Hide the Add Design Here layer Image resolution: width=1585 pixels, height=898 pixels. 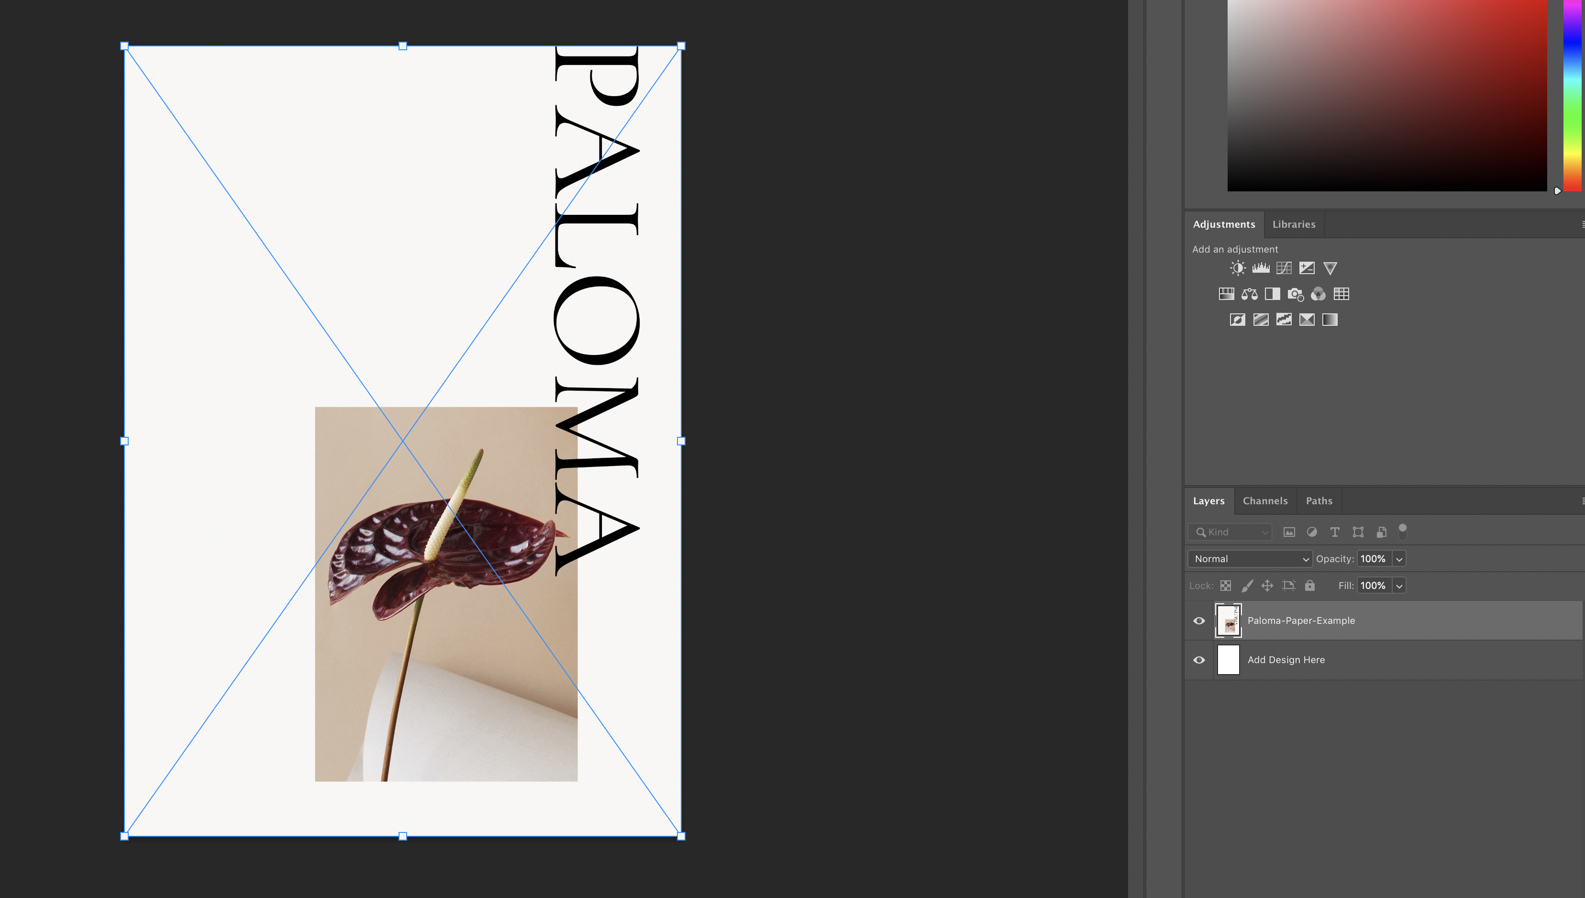pyautogui.click(x=1199, y=660)
